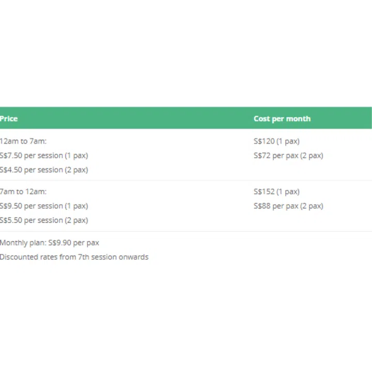Select the '12am to 7am:' time slot label
This screenshot has height=372, width=372.
[23, 141]
